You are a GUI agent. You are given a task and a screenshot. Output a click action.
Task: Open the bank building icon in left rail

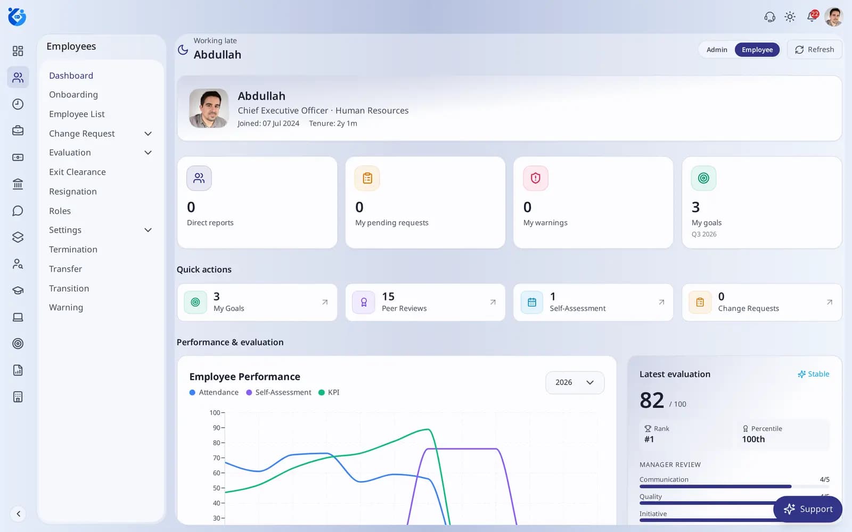18,184
